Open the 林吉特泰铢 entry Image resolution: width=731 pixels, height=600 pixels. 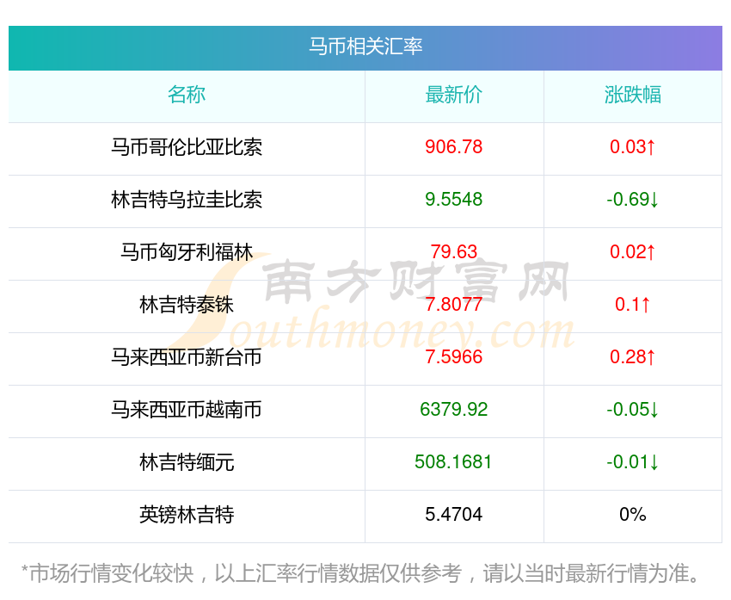pos(187,305)
